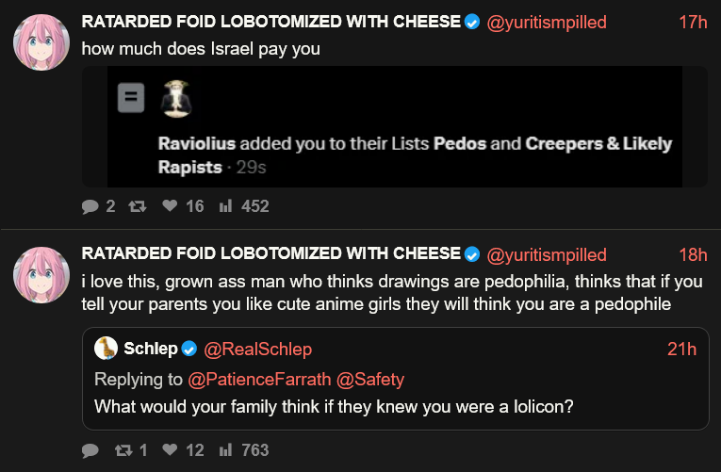Image resolution: width=721 pixels, height=472 pixels.
Task: Click the views icon showing 763
Action: click(x=225, y=450)
